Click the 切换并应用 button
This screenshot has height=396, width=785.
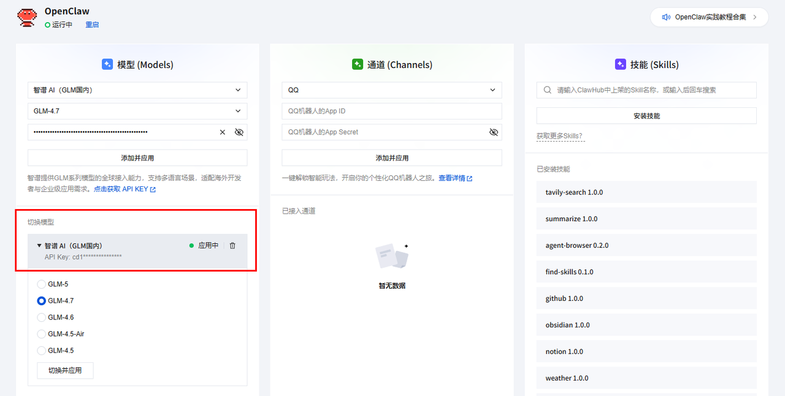pyautogui.click(x=65, y=370)
